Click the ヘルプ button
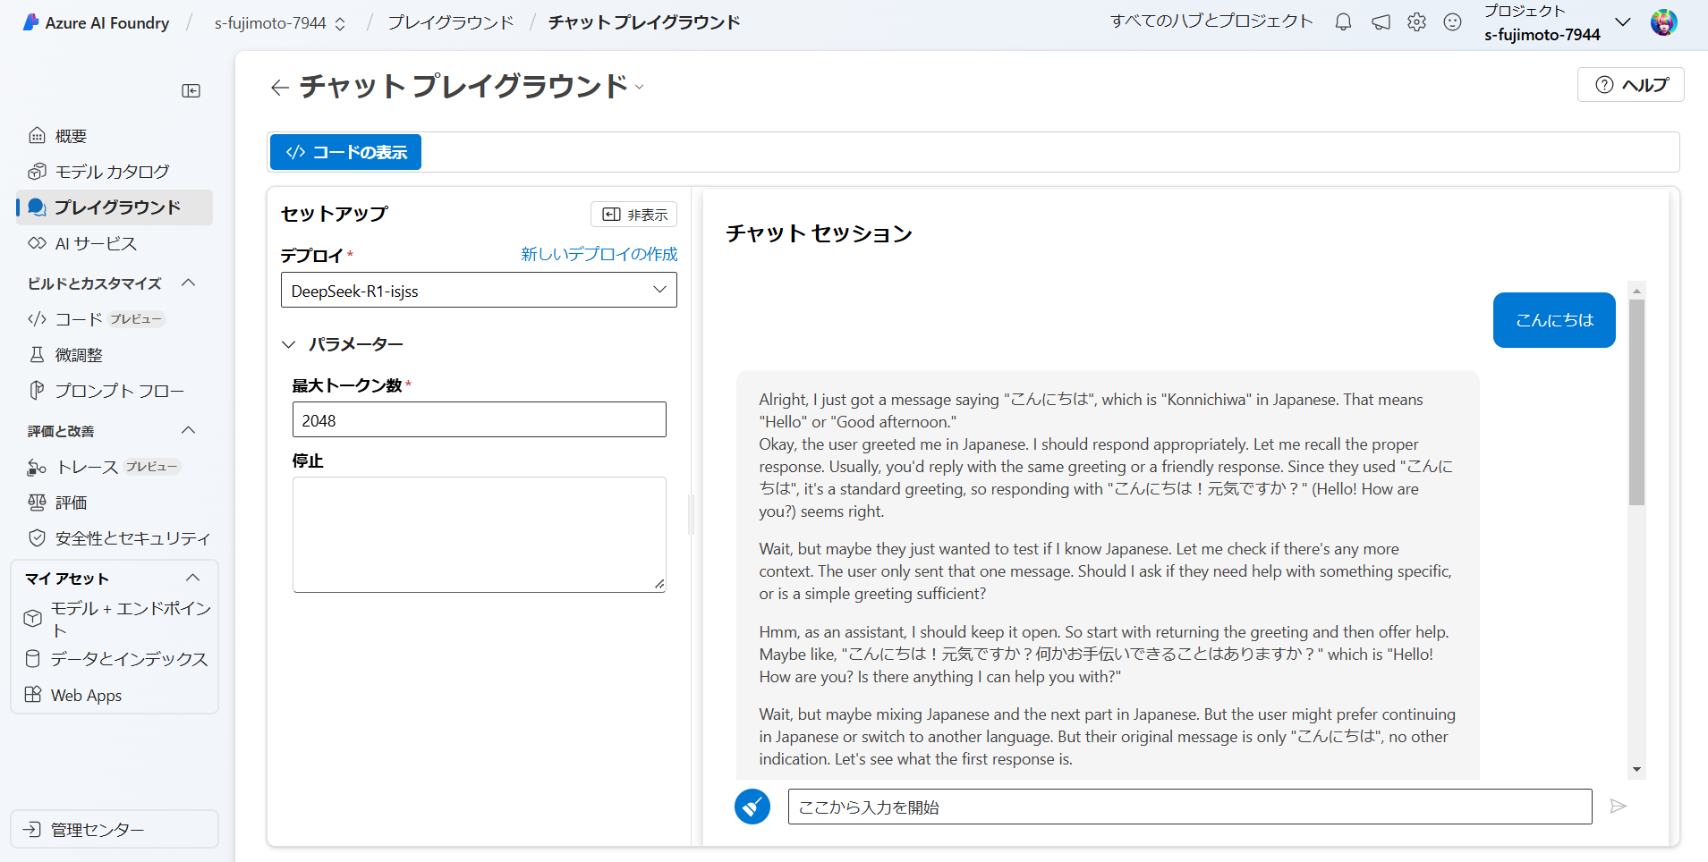Screen dimensions: 1708x862 click(1630, 85)
